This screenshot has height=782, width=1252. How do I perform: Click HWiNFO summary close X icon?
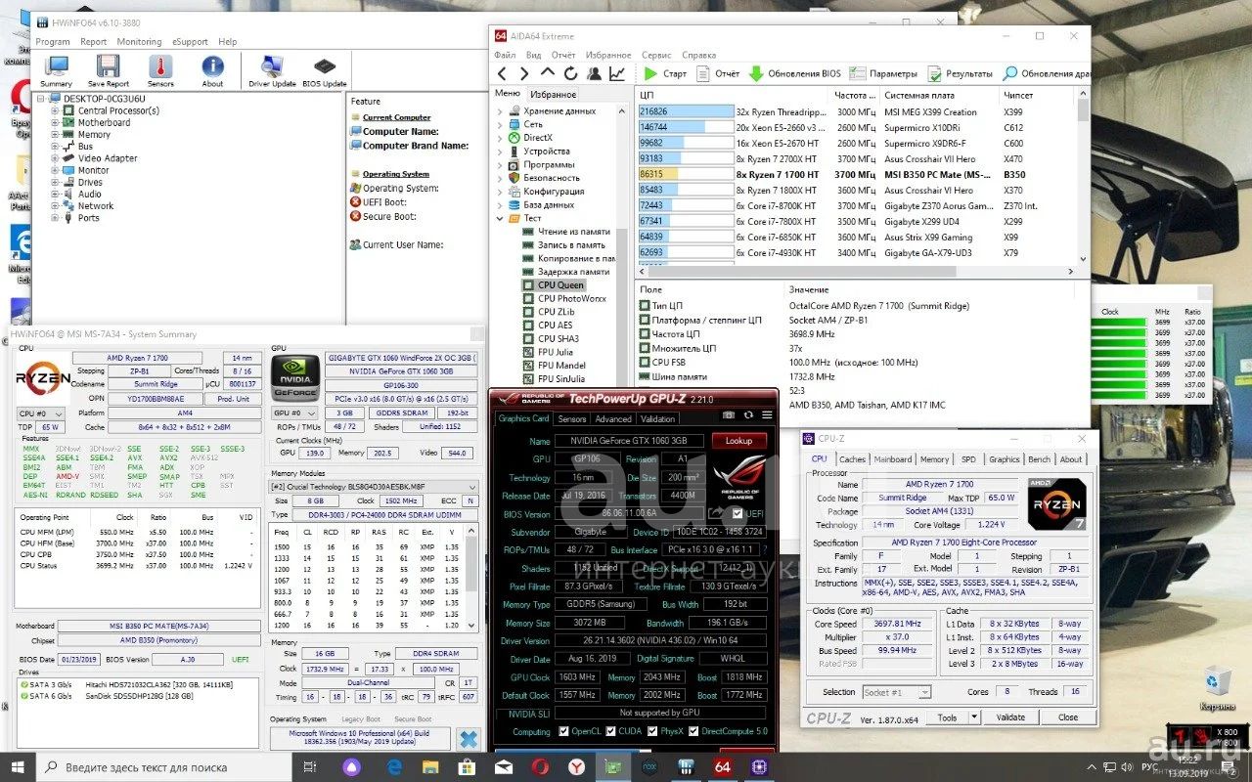point(469,740)
